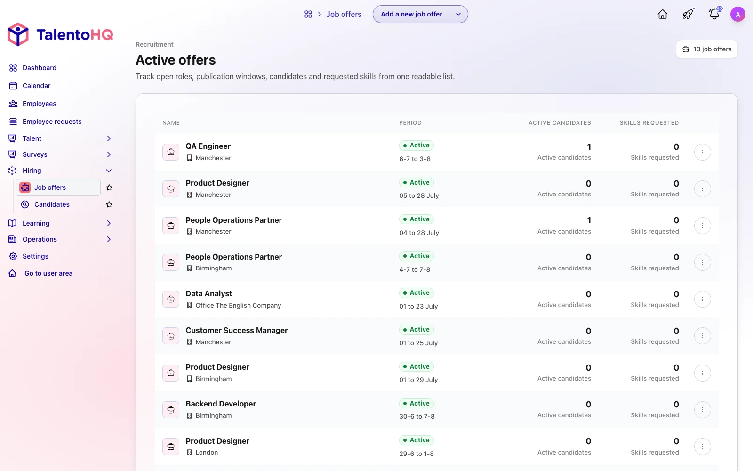Click period '04 to 28 July'
Viewport: 753px width, 471px height.
[419, 233]
